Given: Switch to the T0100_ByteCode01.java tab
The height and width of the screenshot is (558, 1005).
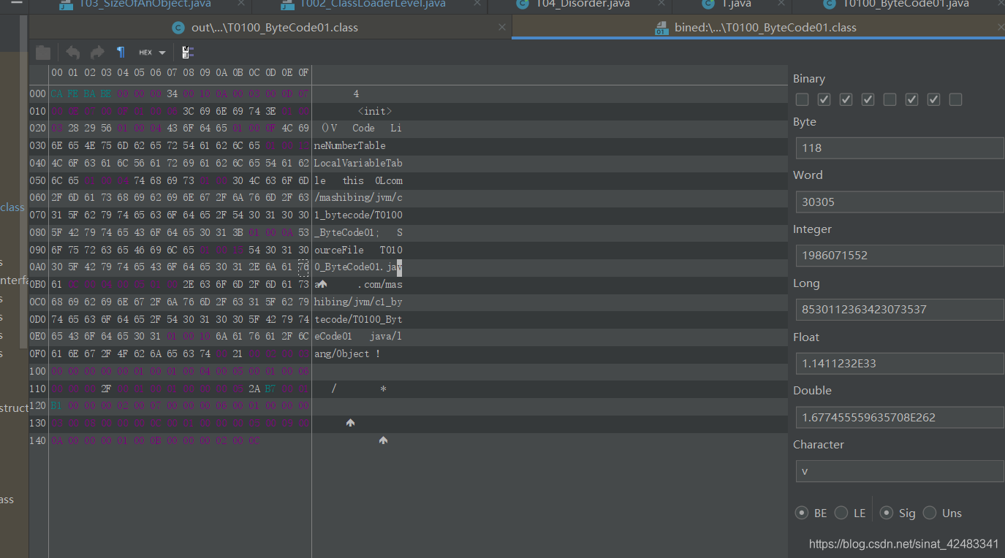Looking at the screenshot, I should (906, 4).
